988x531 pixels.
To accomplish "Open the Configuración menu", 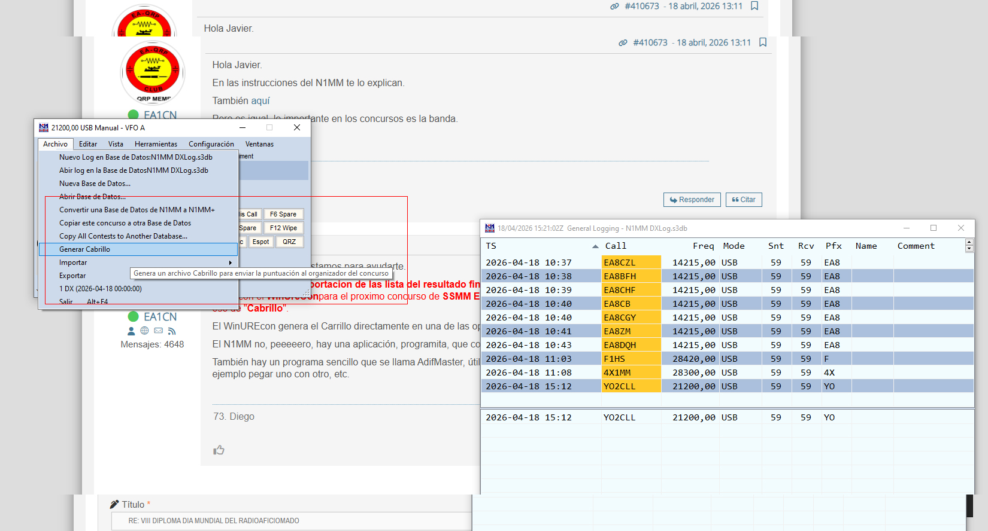I will click(211, 144).
